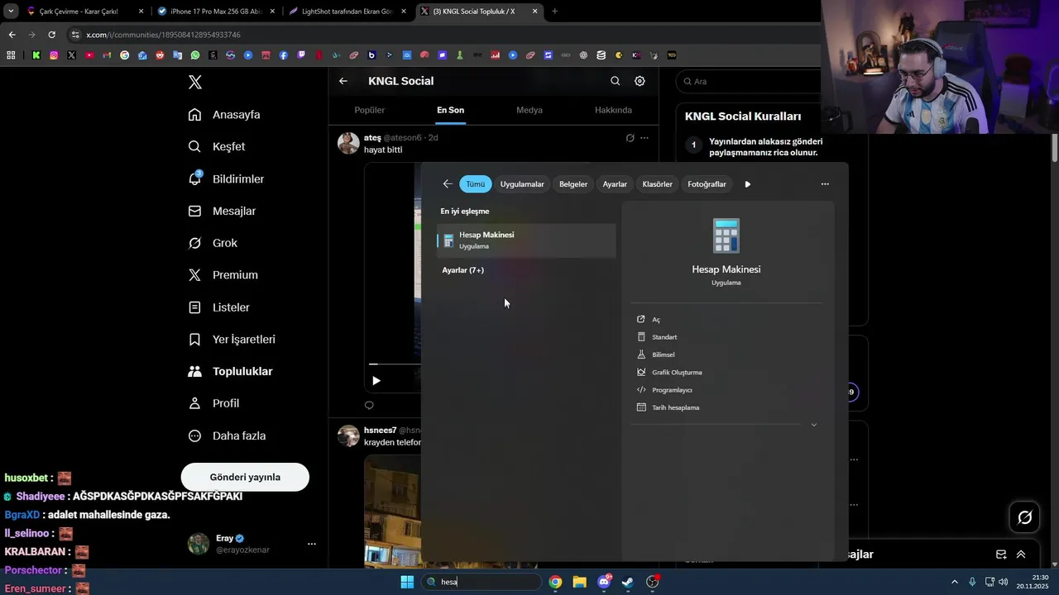Open a new browser tab
This screenshot has width=1059, height=595.
point(554,12)
